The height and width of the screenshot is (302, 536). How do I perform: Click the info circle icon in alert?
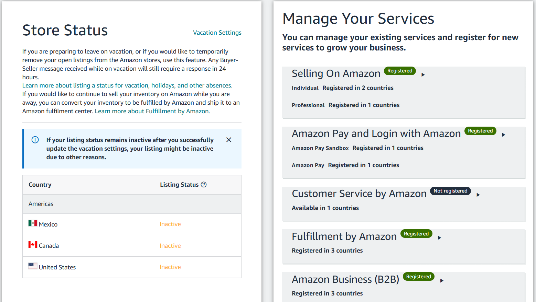point(35,140)
